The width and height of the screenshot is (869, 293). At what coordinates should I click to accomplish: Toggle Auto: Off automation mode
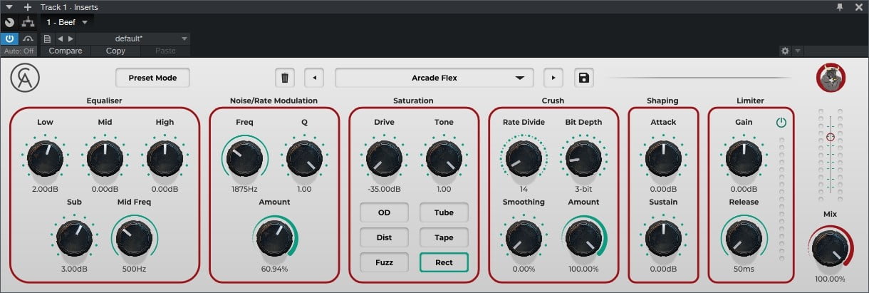click(x=19, y=51)
